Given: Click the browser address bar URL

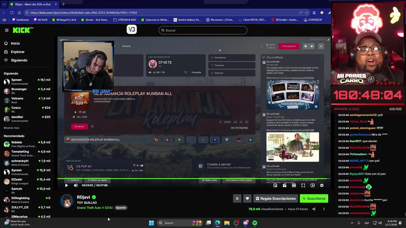Looking at the screenshot, I should coord(84,13).
